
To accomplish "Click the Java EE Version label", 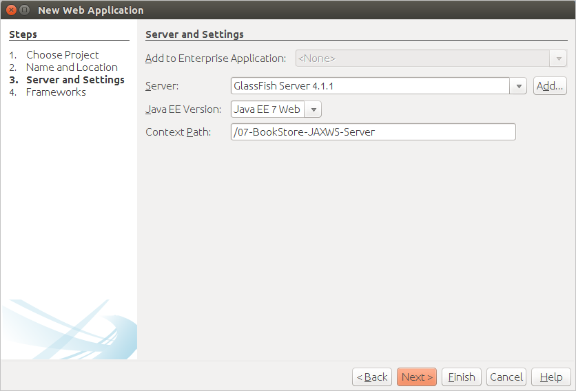I will 183,109.
